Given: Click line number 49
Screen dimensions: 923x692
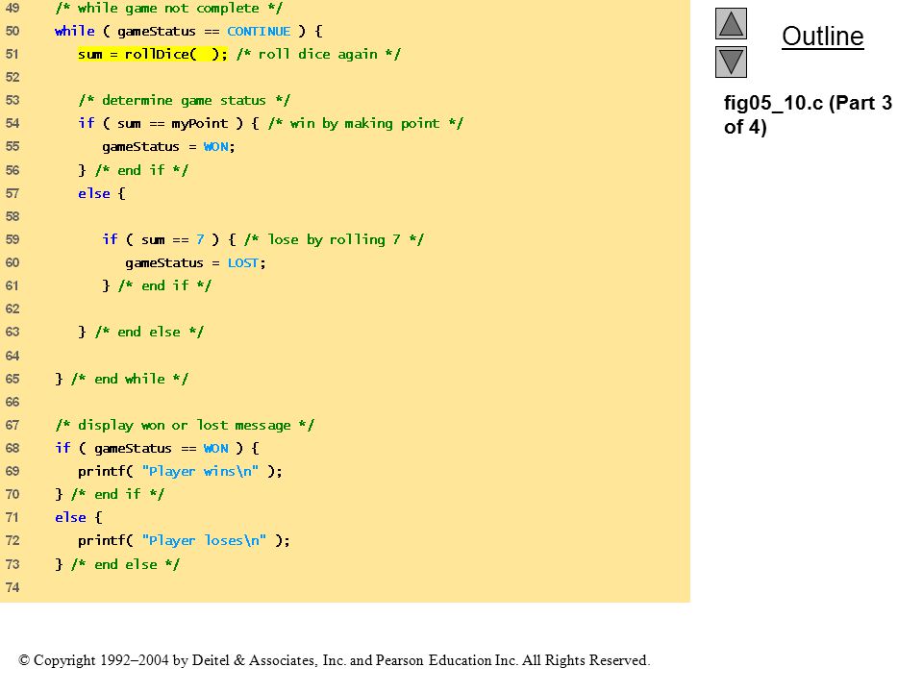Looking at the screenshot, I should [12, 9].
